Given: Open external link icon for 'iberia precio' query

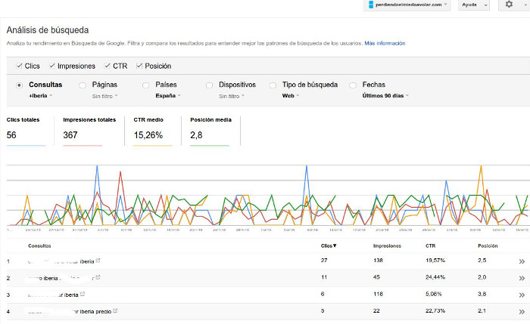Looking at the screenshot, I should click(115, 310).
